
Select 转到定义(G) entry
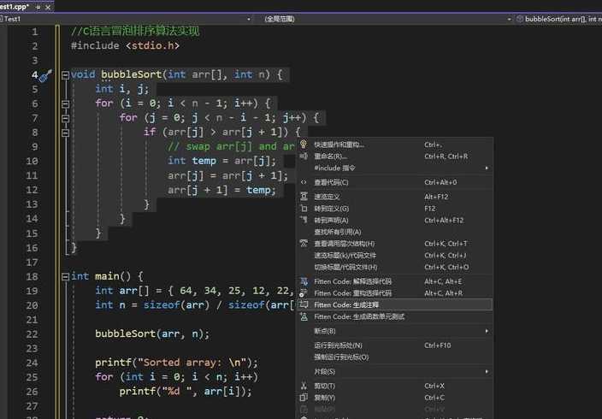pos(395,209)
